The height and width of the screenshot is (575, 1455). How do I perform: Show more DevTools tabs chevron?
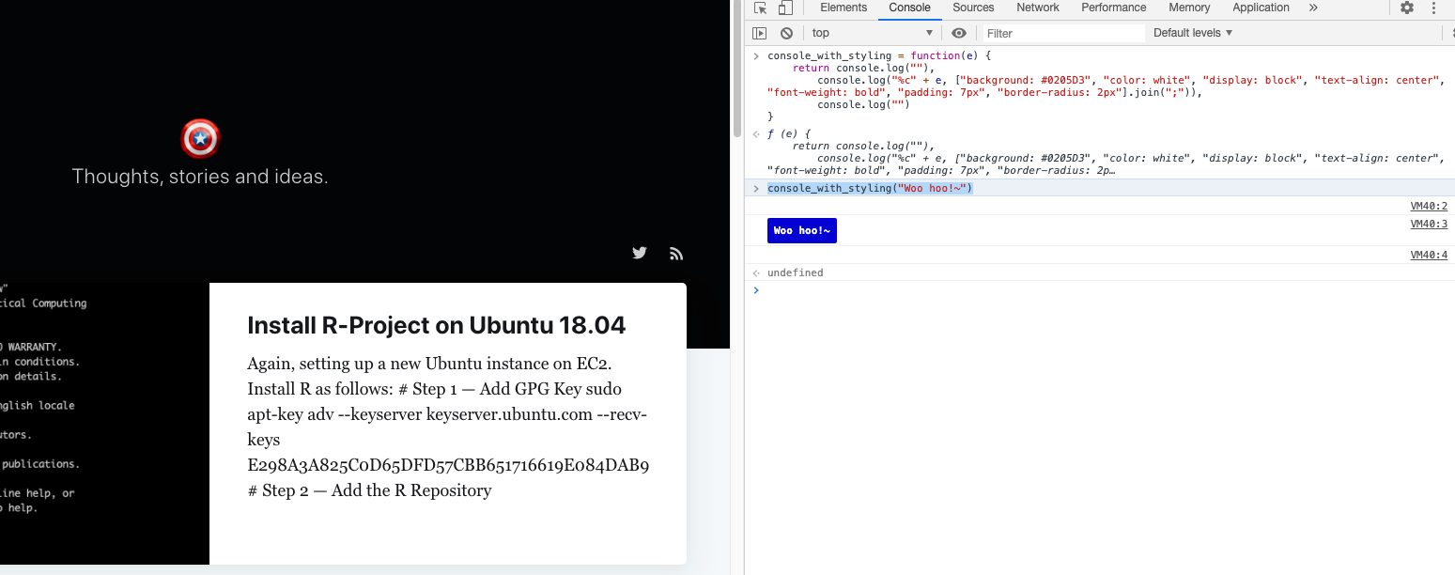pyautogui.click(x=1313, y=8)
